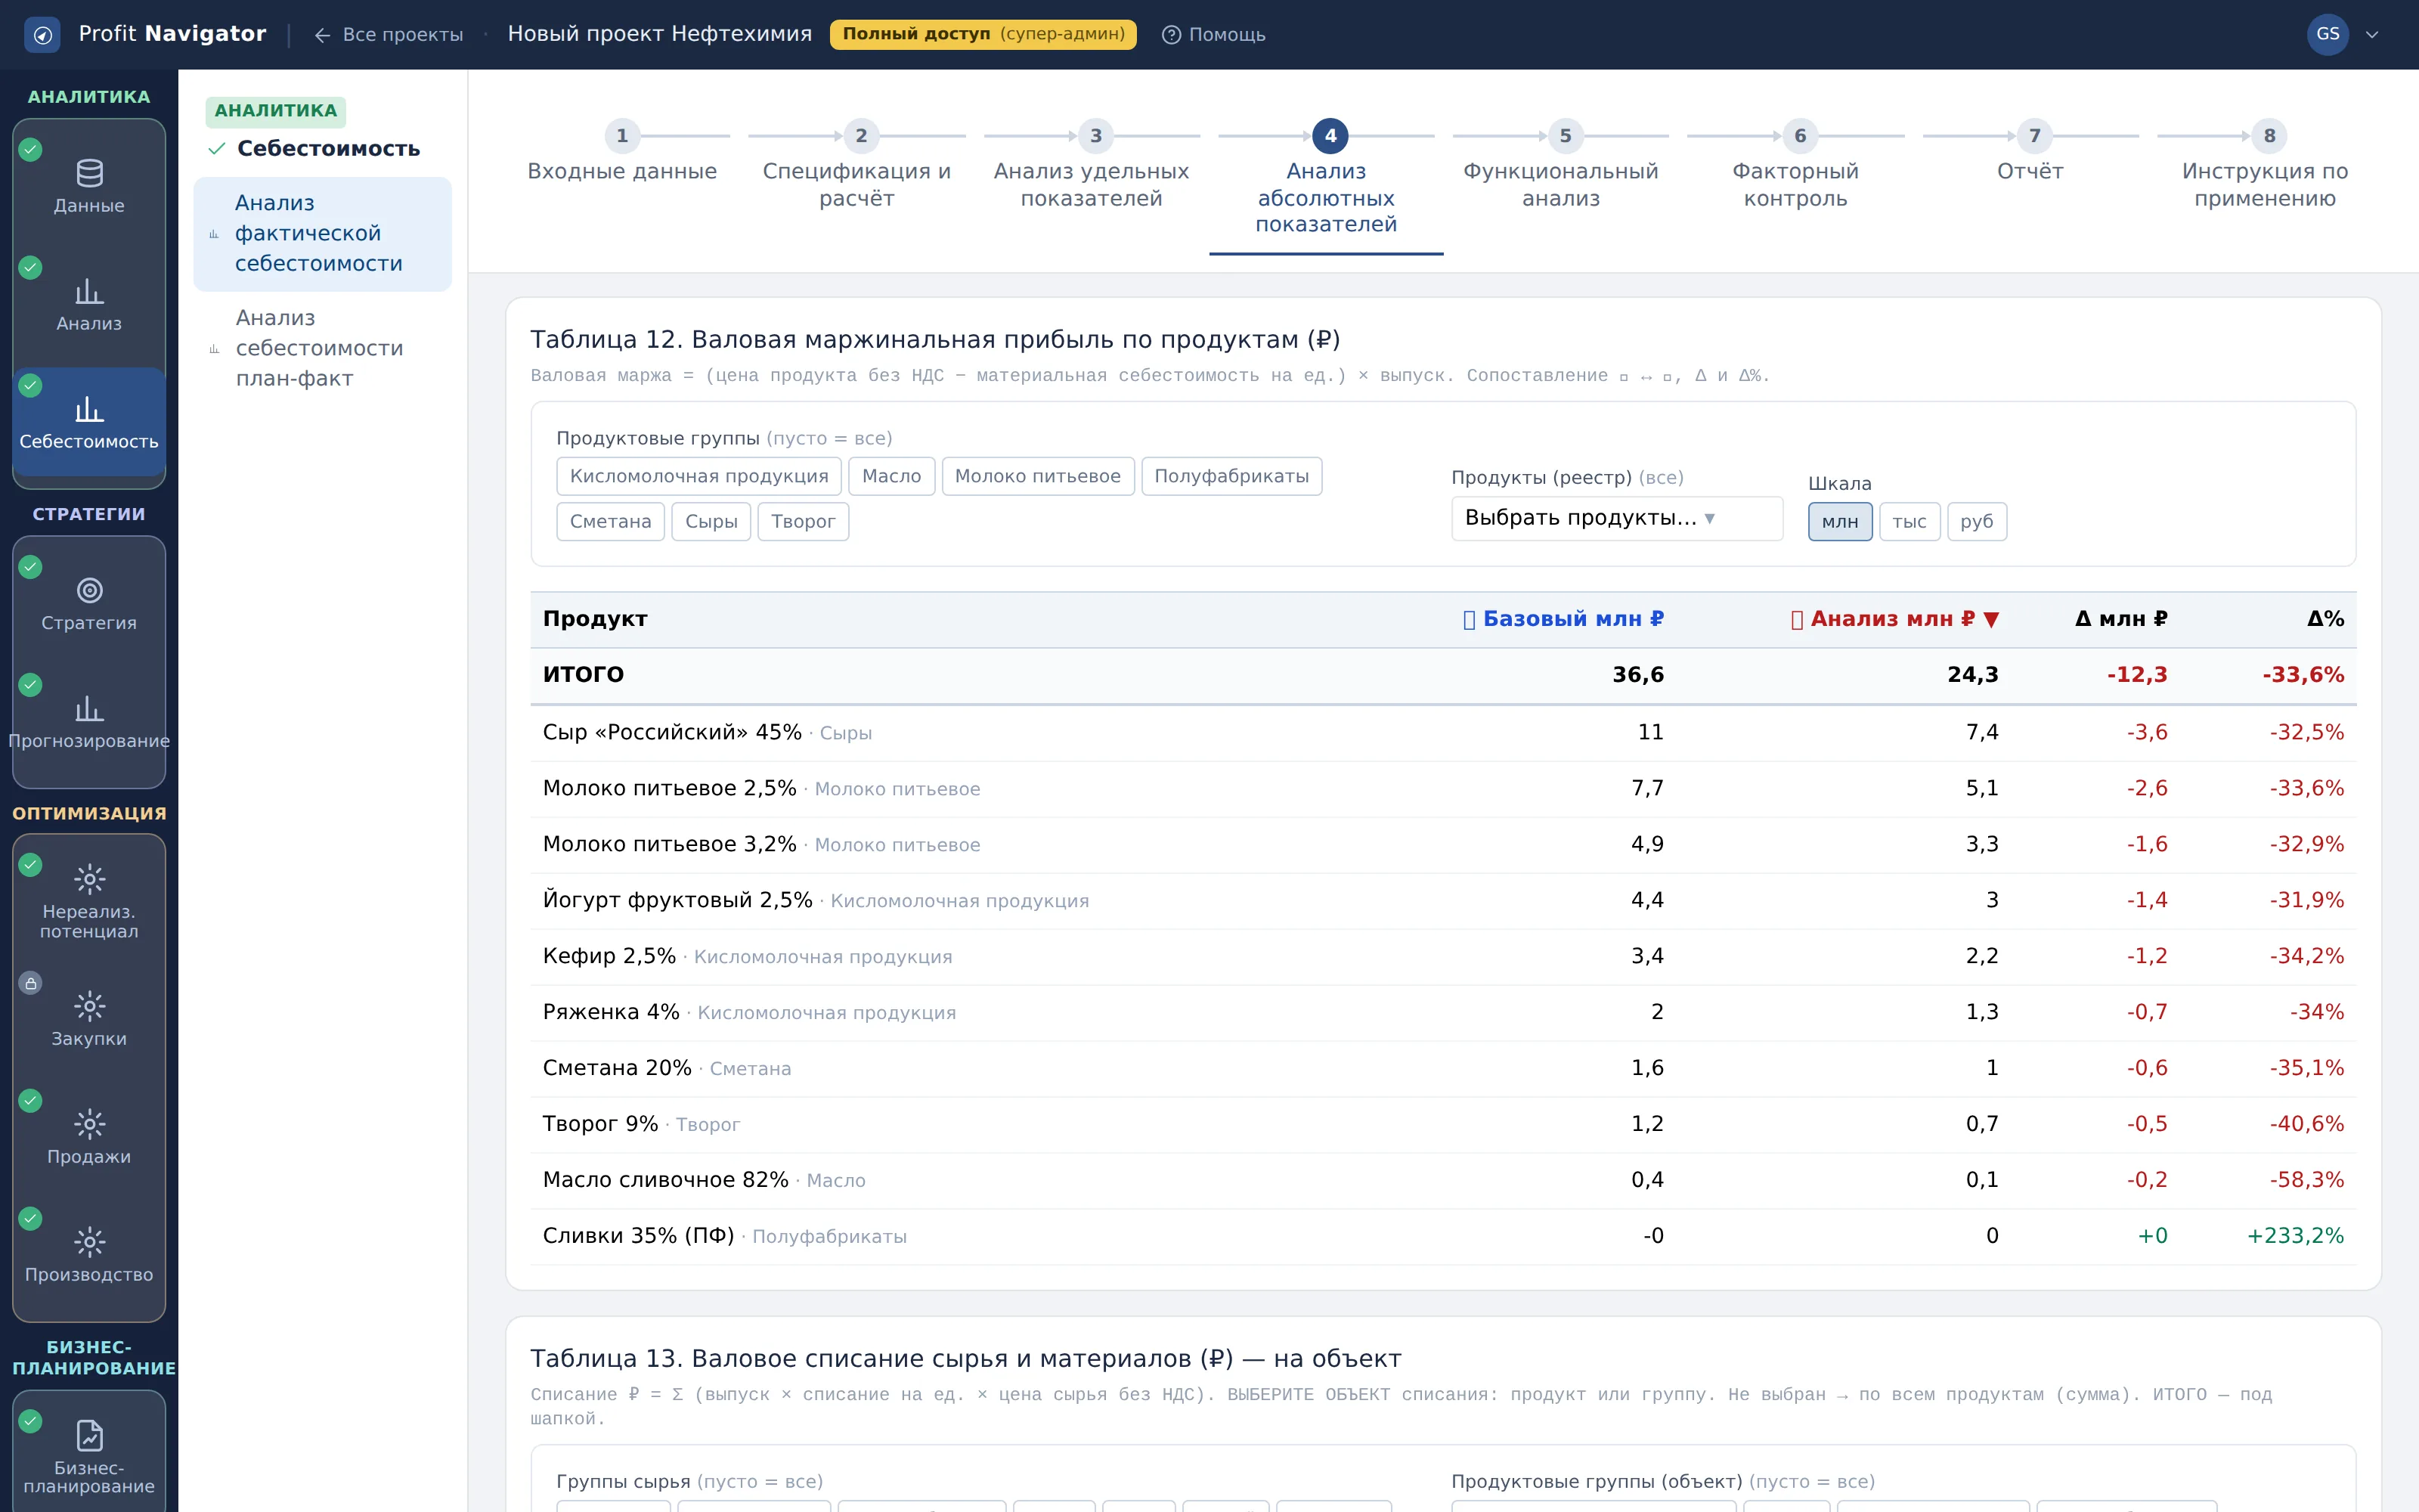Open the Производство gear icon
Image resolution: width=2419 pixels, height=1512 pixels.
pos(89,1242)
